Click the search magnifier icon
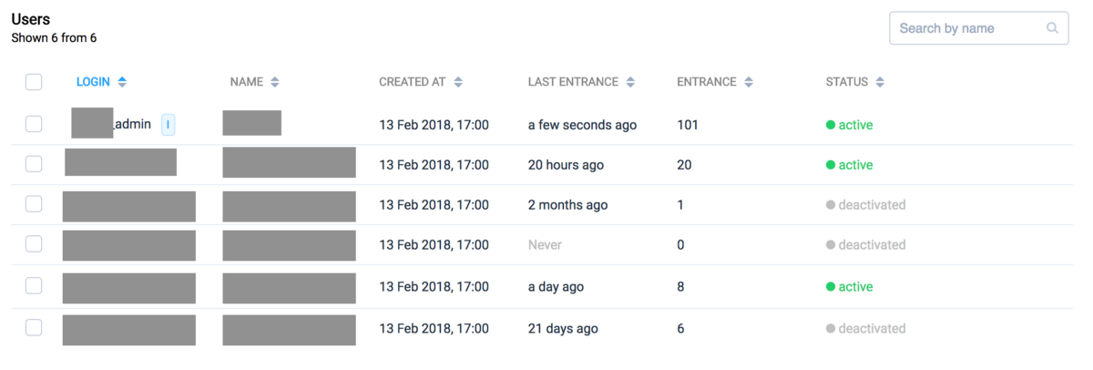 pos(1053,28)
